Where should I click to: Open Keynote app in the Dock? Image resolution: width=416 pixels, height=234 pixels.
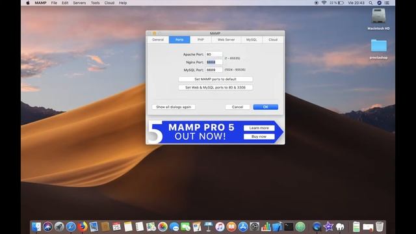click(208, 227)
